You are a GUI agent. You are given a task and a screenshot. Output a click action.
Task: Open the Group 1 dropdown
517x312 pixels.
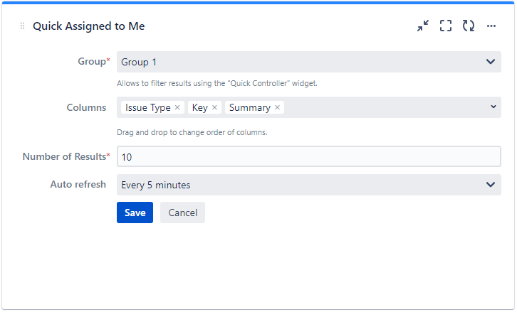[308, 62]
